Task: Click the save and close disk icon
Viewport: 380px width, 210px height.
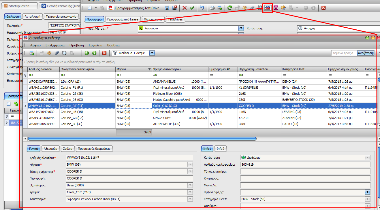Action: 175,8
